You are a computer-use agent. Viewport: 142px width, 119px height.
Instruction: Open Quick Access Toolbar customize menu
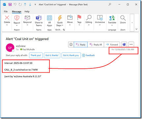(x=35, y=5)
